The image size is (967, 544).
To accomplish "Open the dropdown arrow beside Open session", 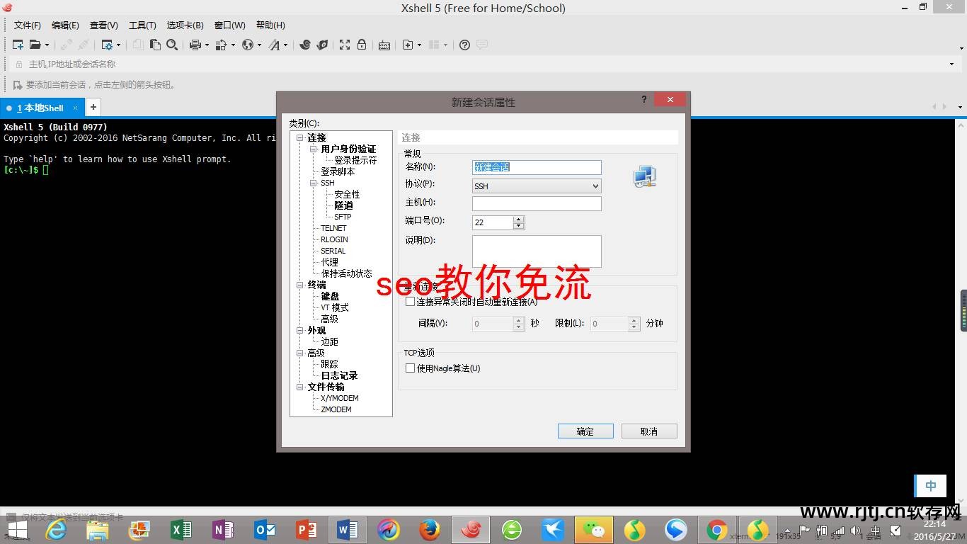I will click(x=47, y=45).
